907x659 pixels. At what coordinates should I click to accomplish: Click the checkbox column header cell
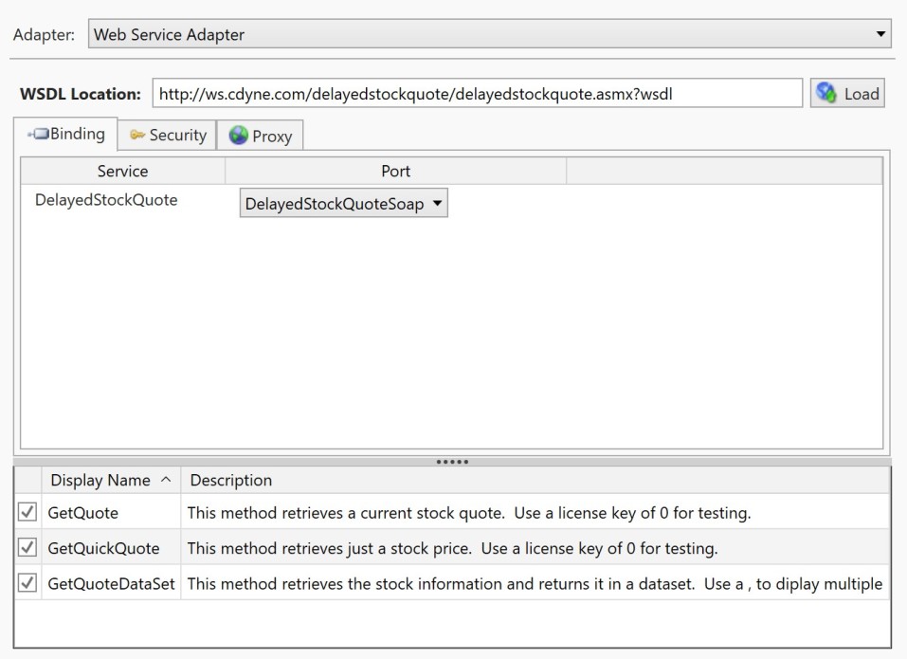[x=27, y=480]
